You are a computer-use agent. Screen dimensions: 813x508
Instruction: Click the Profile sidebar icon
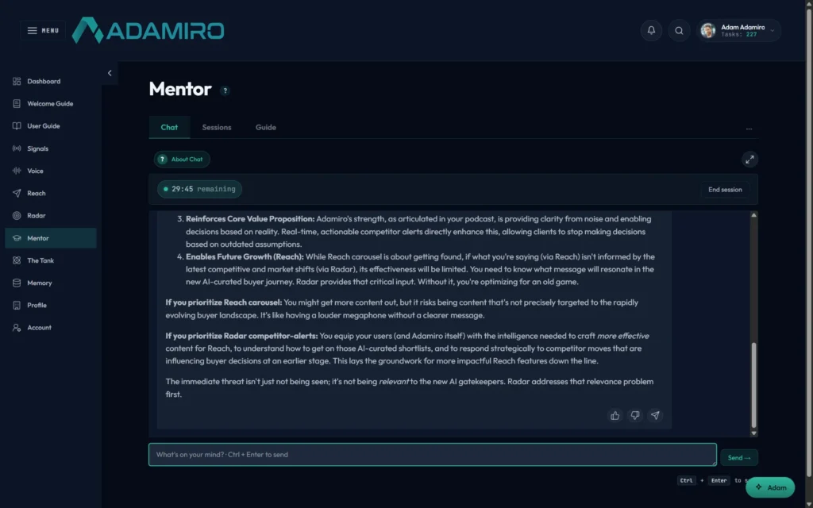click(17, 306)
